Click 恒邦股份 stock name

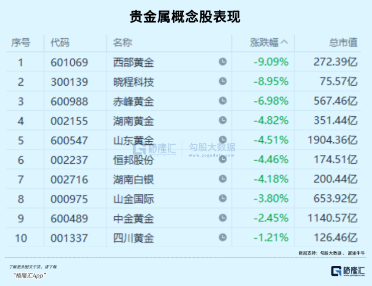(134, 160)
